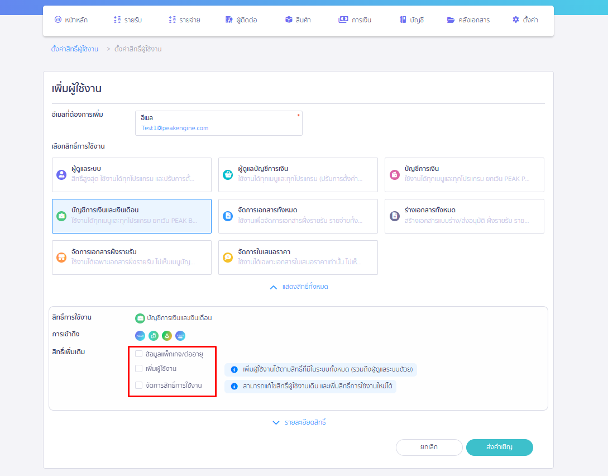Click the green triangle app icon in การเข้าถึง
Screen dimensions: 608x476
point(167,336)
